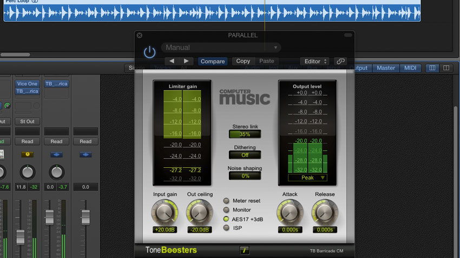
Task: Toggle Dithering Off field
Action: point(245,155)
